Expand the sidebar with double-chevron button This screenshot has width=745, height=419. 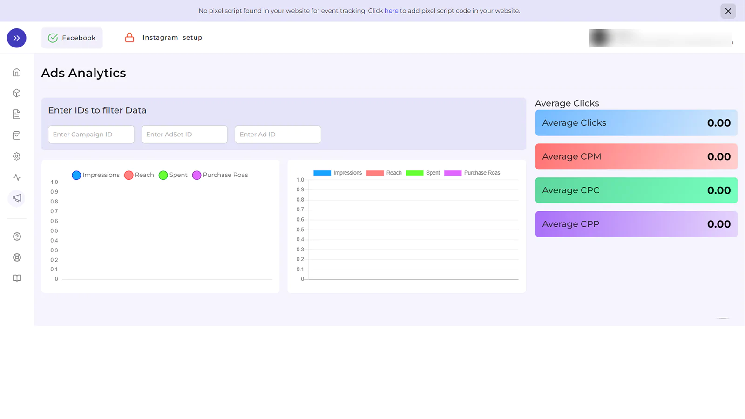pyautogui.click(x=17, y=38)
